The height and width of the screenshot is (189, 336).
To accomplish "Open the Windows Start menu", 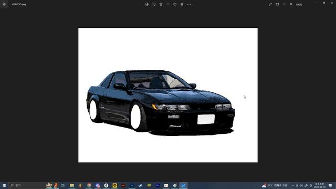I will tap(4, 185).
